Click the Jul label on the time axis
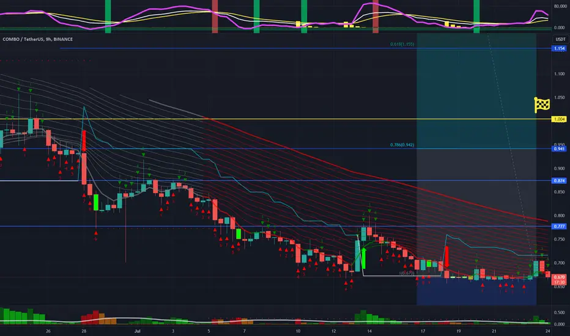 point(137,331)
